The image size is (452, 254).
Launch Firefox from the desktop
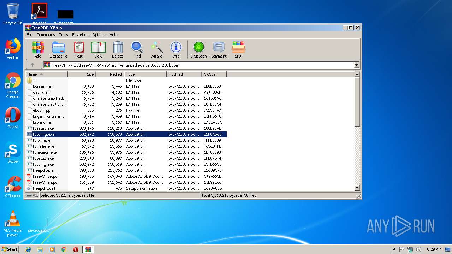coord(13,49)
